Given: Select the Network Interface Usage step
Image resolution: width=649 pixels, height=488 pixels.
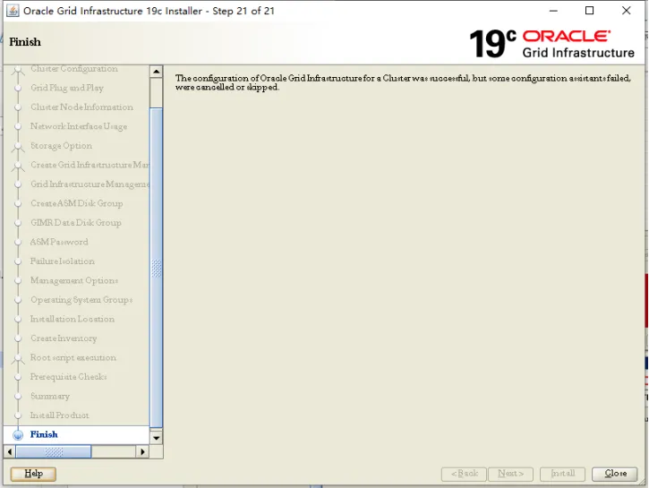Looking at the screenshot, I should [x=79, y=126].
